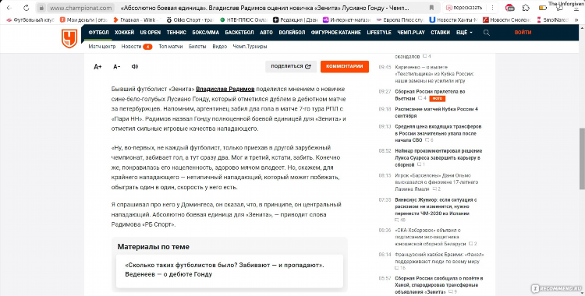Follow the Владислав Радимов link in article
Image resolution: width=585 pixels, height=296 pixels.
point(225,89)
